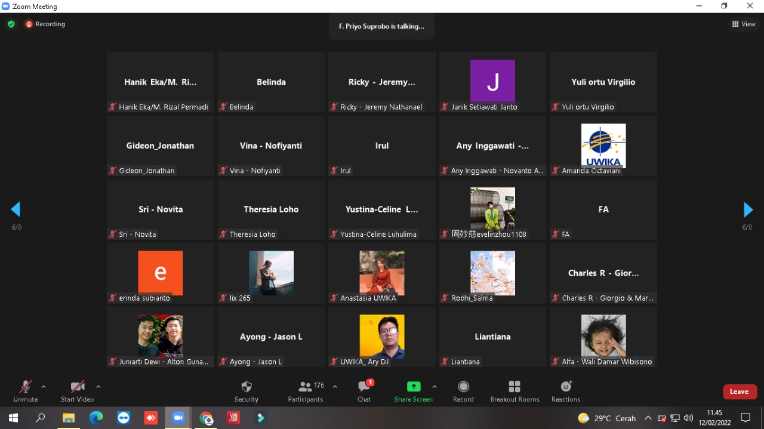Go to previous page of participants
764x429 pixels.
click(x=16, y=209)
